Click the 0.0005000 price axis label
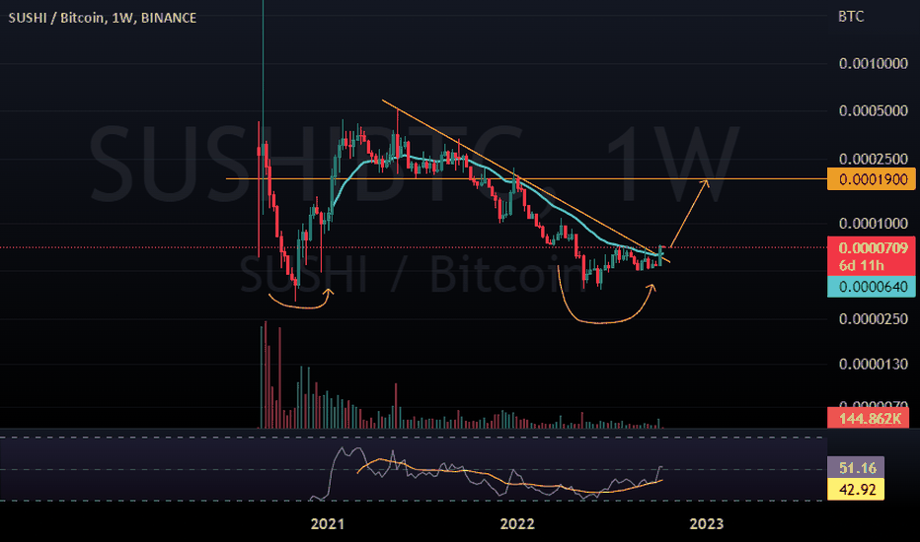 click(x=873, y=110)
